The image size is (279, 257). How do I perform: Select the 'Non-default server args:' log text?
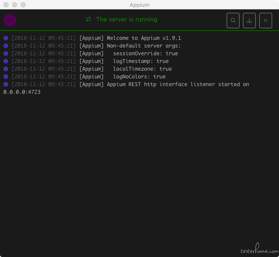click(x=144, y=46)
